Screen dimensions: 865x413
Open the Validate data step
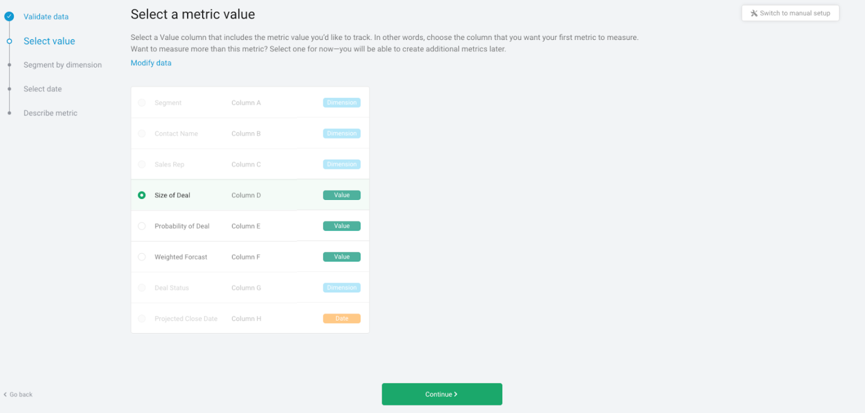(46, 16)
